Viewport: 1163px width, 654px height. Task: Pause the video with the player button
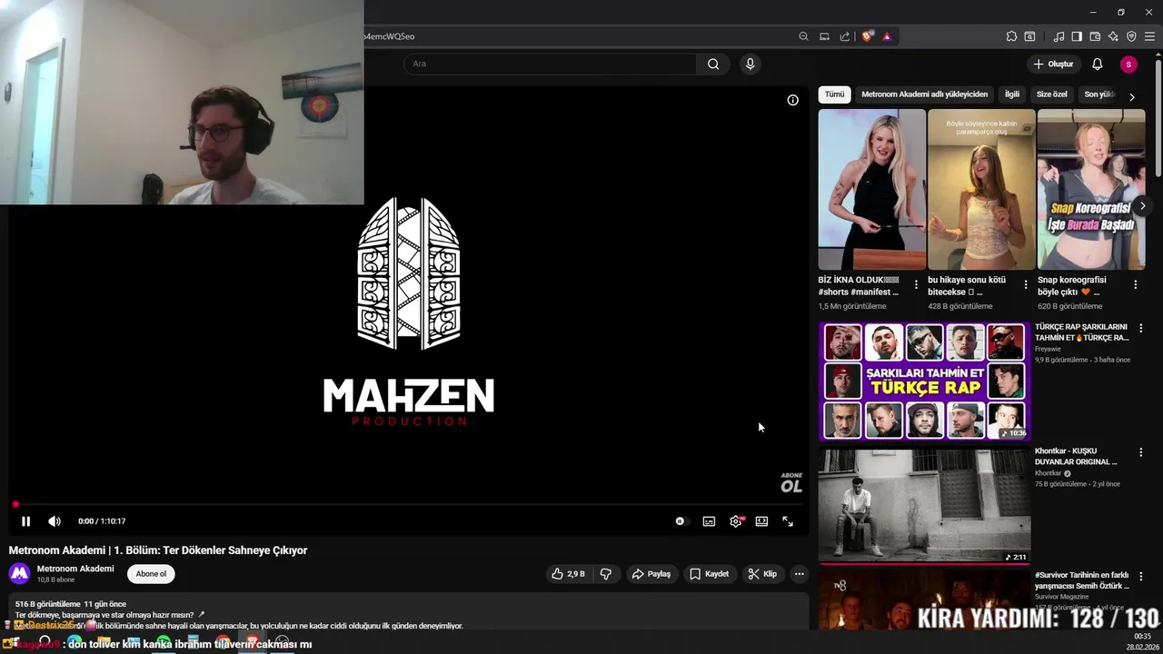25,521
